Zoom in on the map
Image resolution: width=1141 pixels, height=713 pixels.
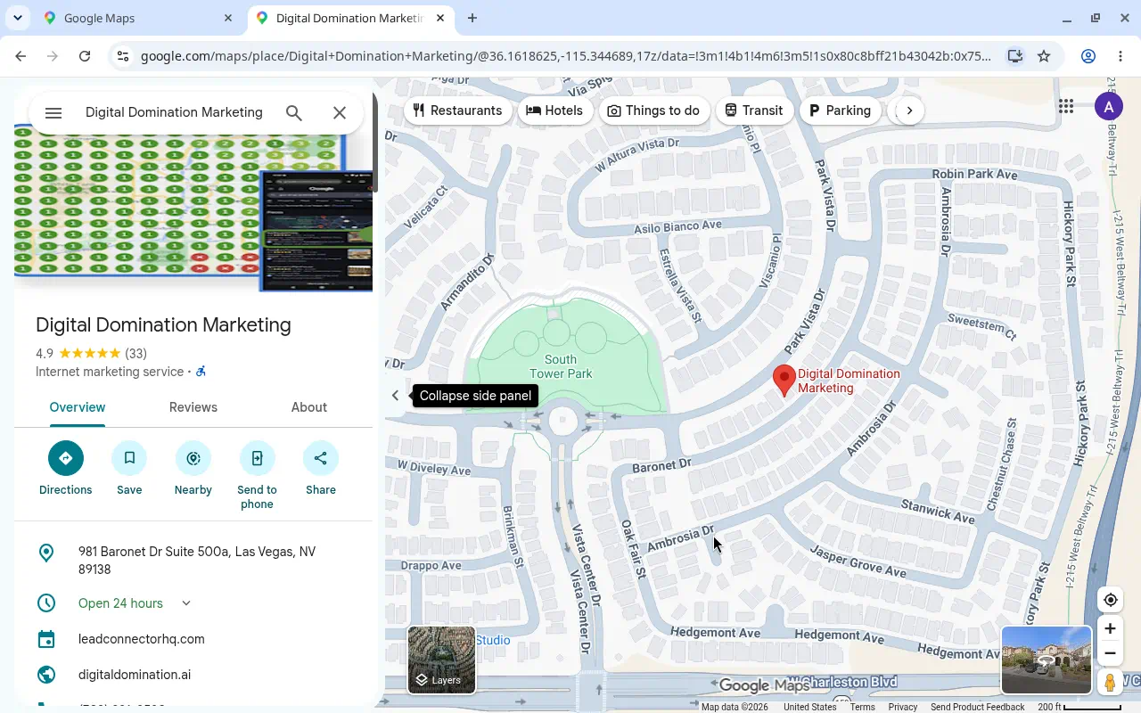(1110, 628)
